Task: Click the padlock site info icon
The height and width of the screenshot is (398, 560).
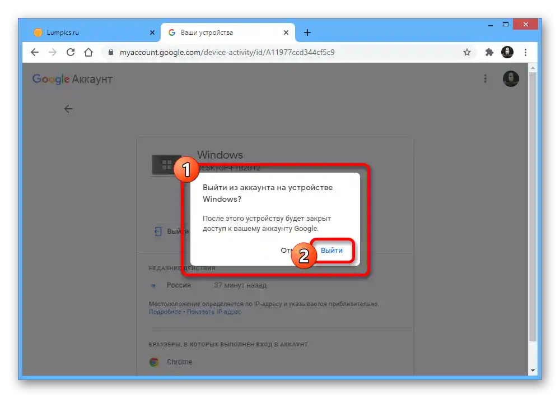Action: 111,52
